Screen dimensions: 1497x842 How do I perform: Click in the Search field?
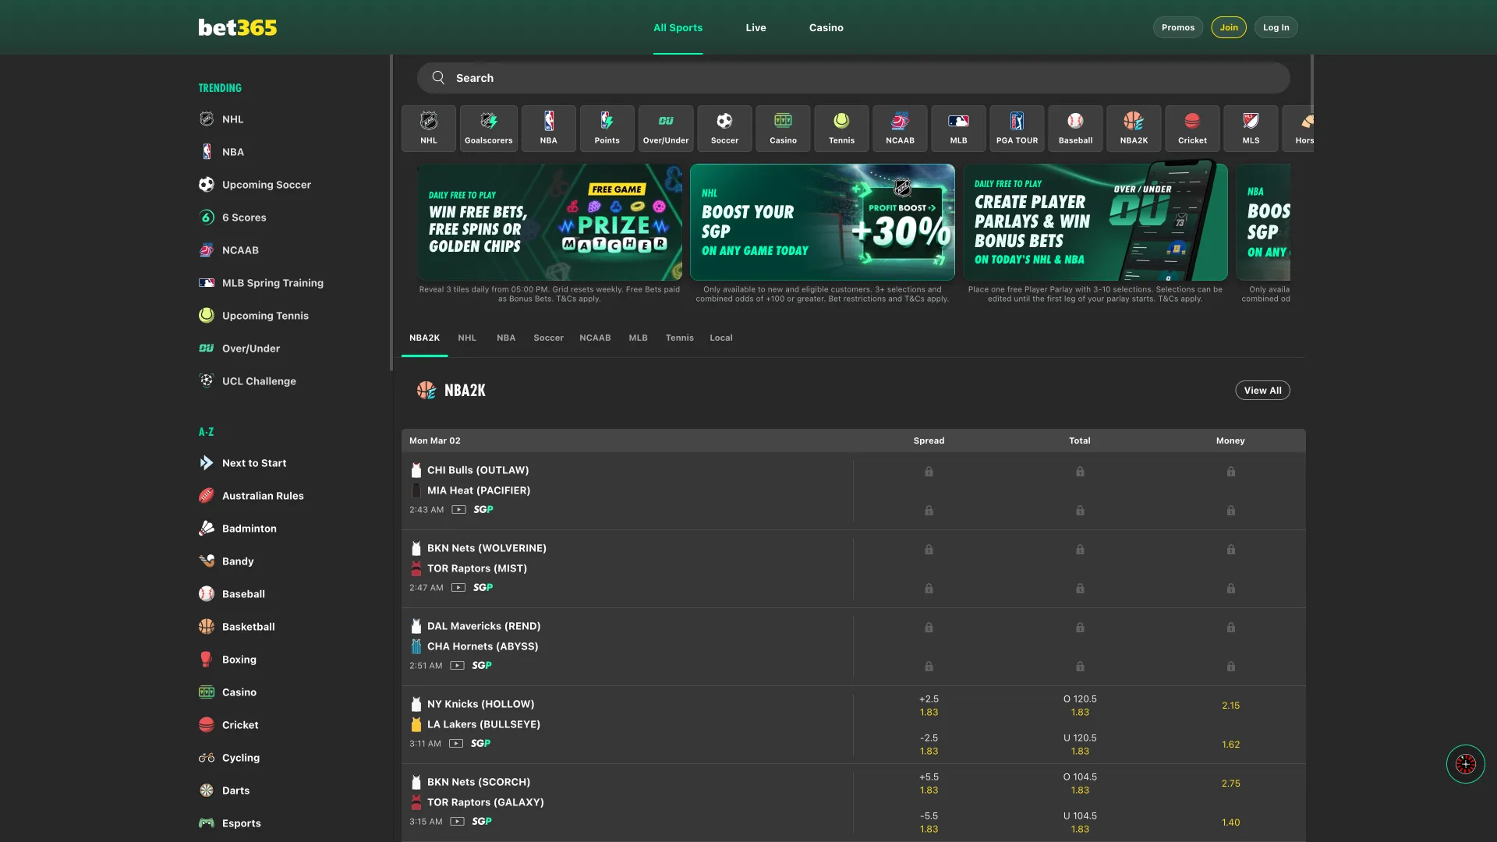coord(853,78)
